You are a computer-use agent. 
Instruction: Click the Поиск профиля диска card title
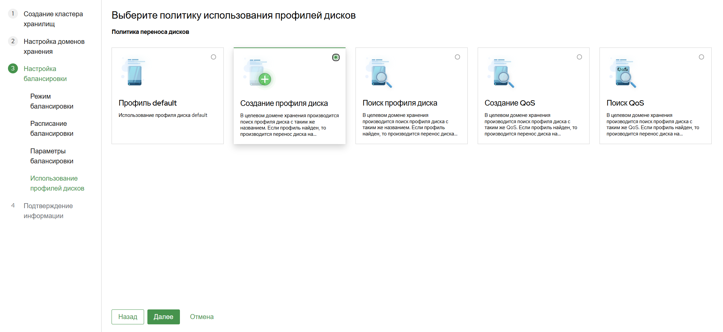pos(400,103)
